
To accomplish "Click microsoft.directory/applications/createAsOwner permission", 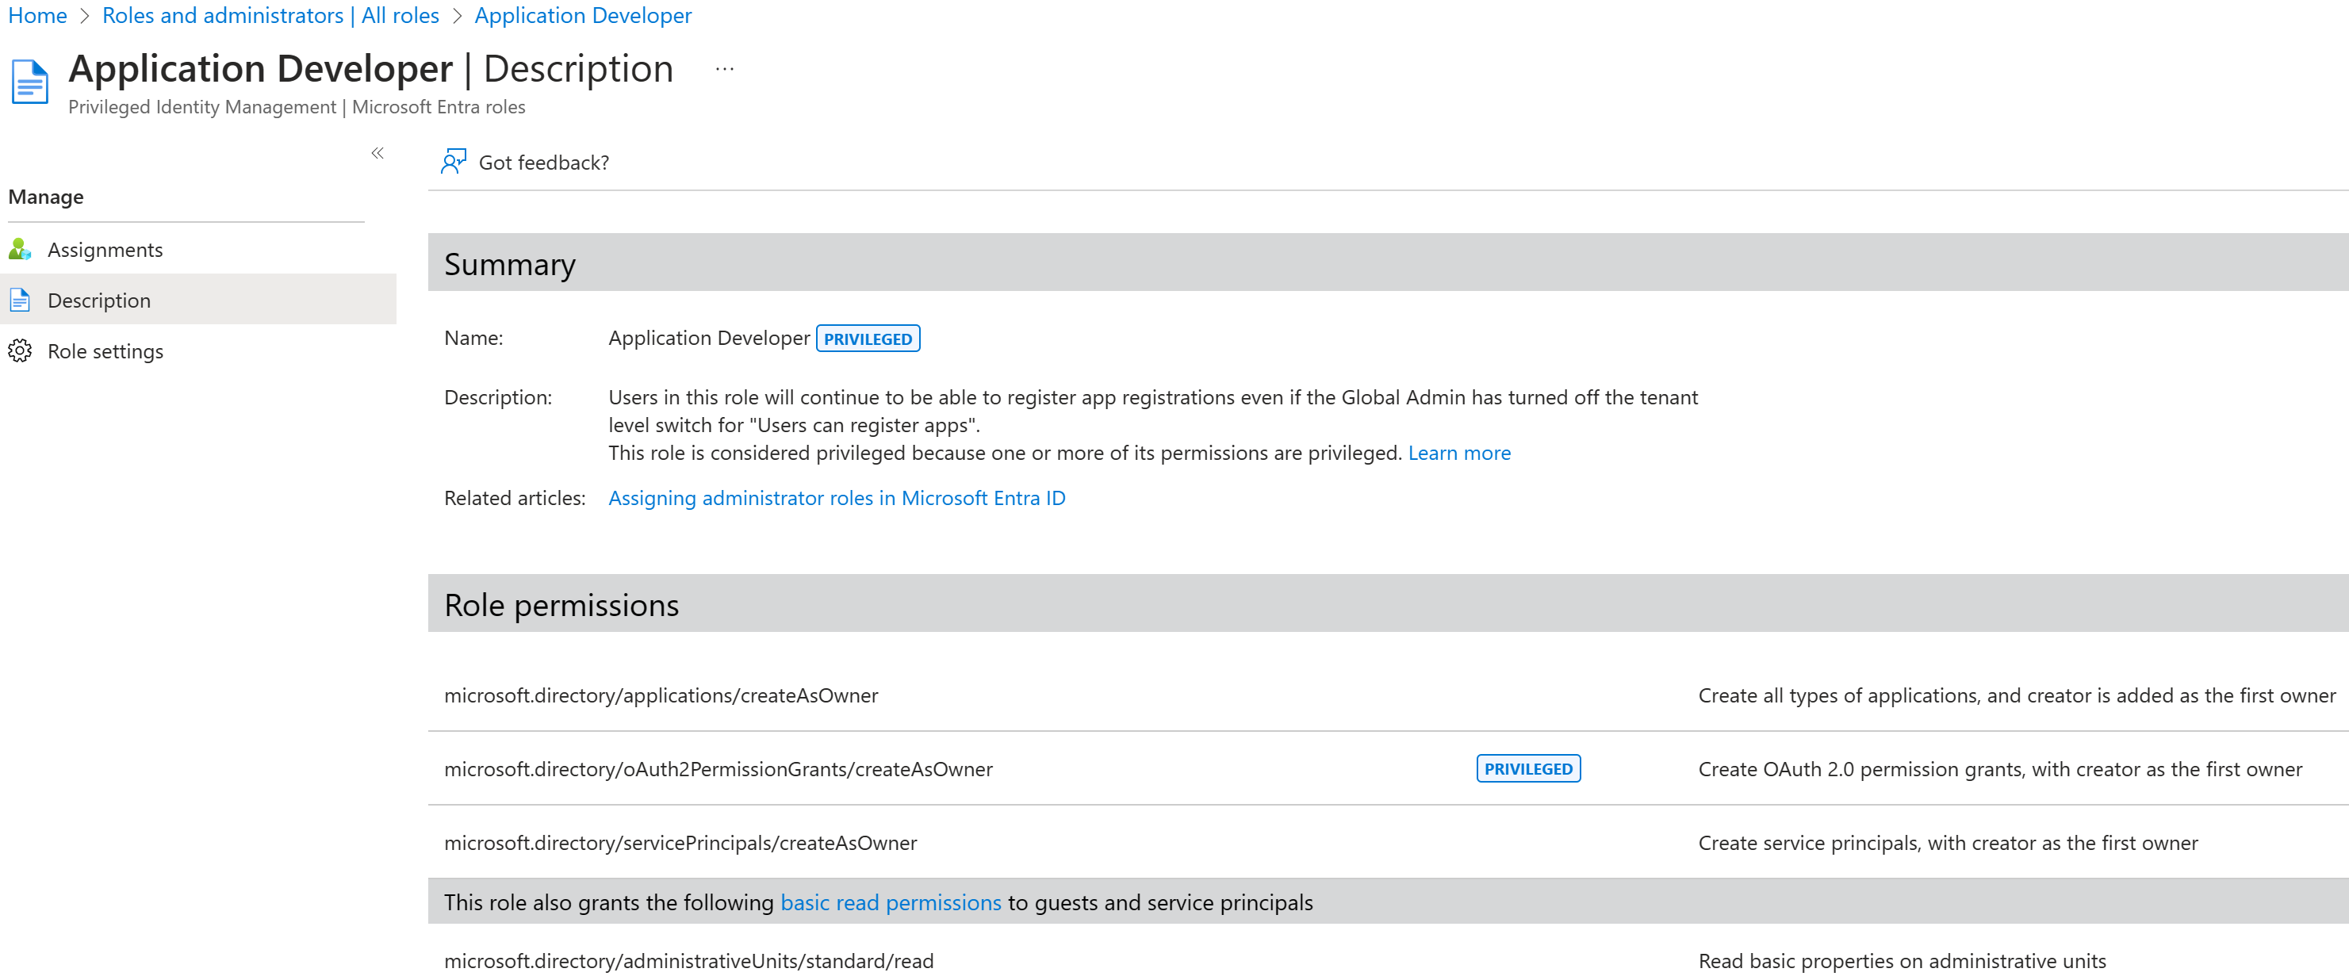I will [660, 695].
